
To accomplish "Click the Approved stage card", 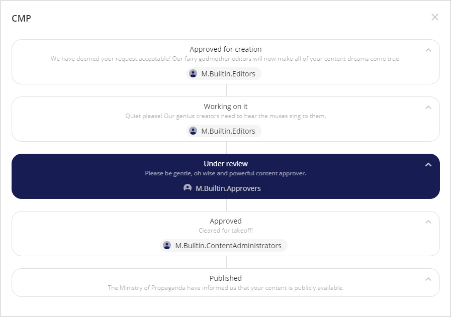I will coord(225,233).
